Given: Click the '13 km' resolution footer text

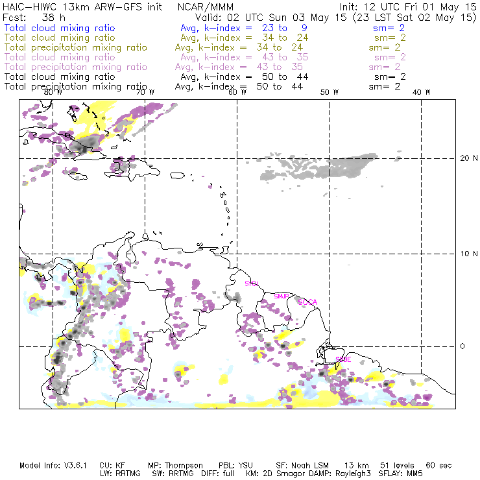Looking at the screenshot, I should pyautogui.click(x=357, y=466).
